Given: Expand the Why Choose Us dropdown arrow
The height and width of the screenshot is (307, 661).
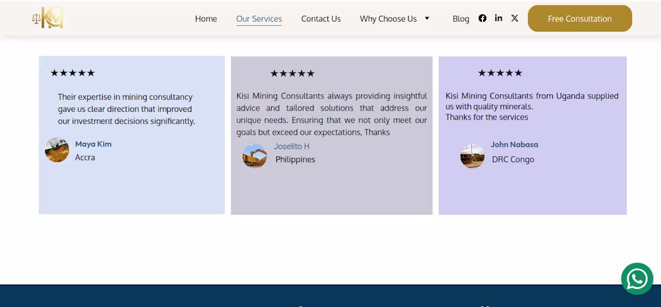Looking at the screenshot, I should click(x=427, y=19).
